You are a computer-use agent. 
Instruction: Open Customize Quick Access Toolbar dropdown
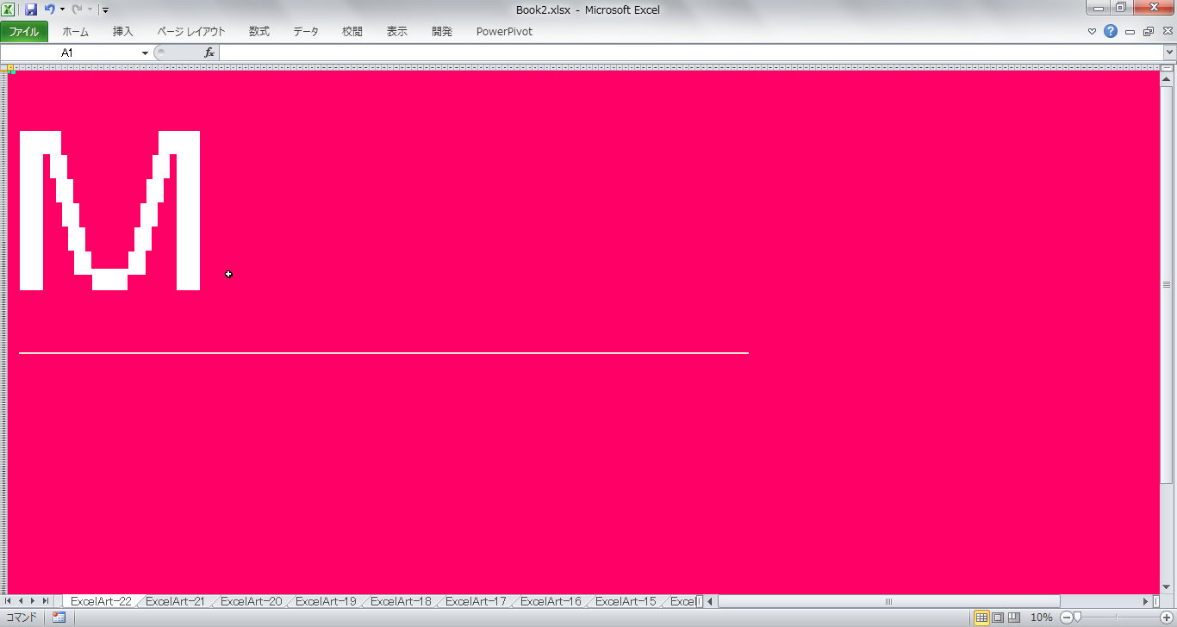click(105, 10)
